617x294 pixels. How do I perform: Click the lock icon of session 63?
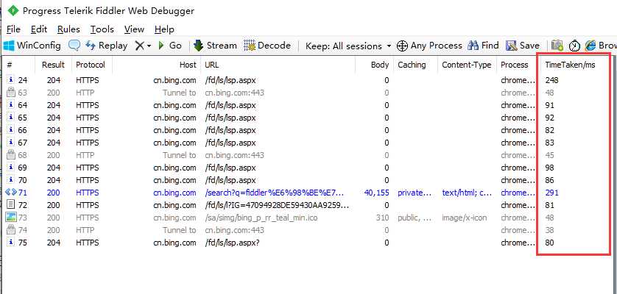pyautogui.click(x=11, y=93)
